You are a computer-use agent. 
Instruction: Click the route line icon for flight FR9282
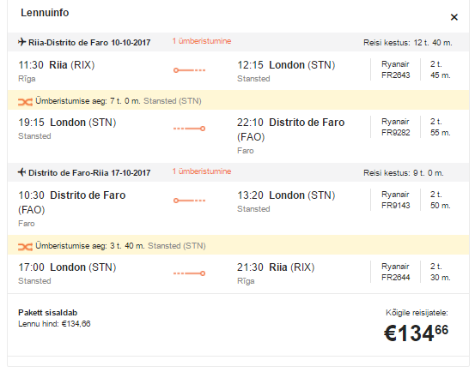[x=189, y=129]
